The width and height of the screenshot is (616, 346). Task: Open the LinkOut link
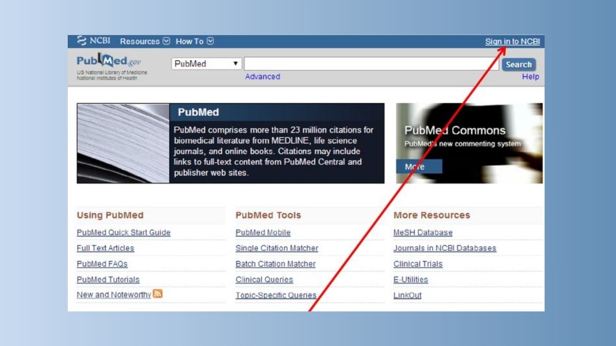click(x=408, y=295)
